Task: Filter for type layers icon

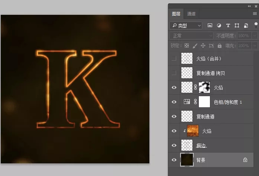Action: pos(228,25)
